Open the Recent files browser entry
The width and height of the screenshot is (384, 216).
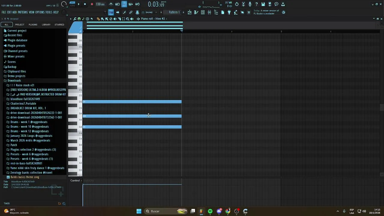[x=15, y=35]
